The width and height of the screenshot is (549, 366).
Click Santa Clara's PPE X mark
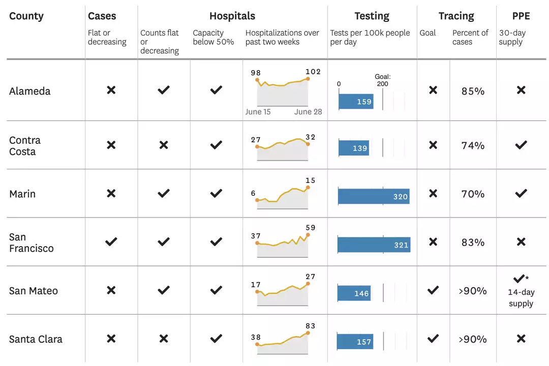(x=521, y=339)
